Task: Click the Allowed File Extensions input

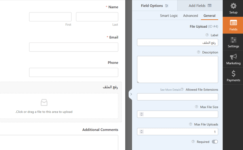Action: click(x=177, y=97)
